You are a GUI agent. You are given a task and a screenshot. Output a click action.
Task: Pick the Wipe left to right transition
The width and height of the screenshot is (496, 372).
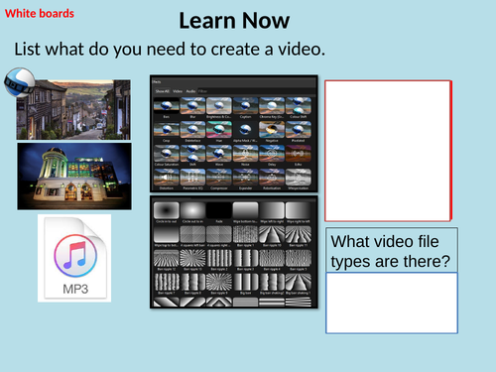(x=272, y=210)
